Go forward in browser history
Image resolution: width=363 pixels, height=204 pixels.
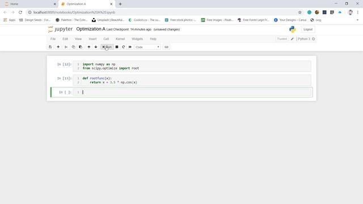pyautogui.click(x=12, y=12)
